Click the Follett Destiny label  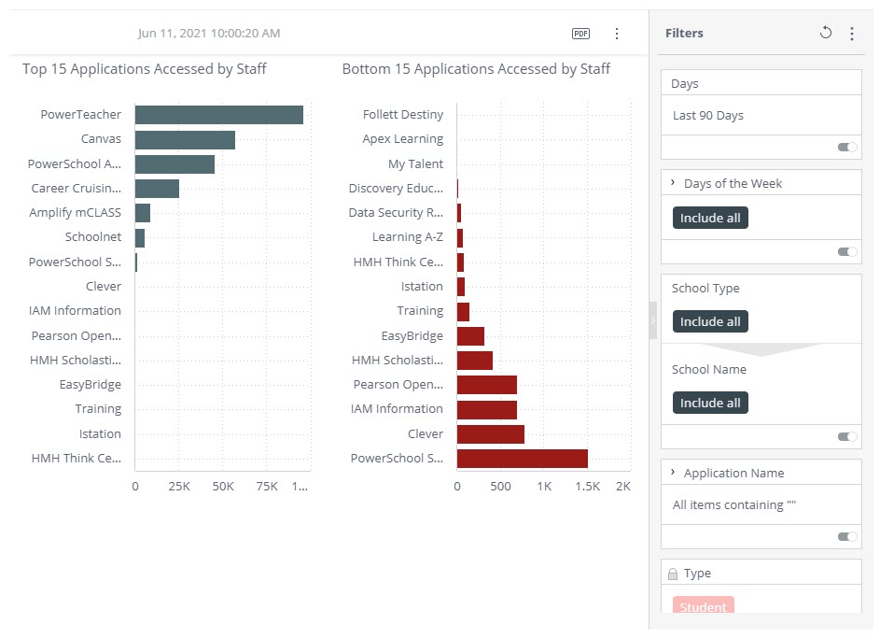coord(403,115)
